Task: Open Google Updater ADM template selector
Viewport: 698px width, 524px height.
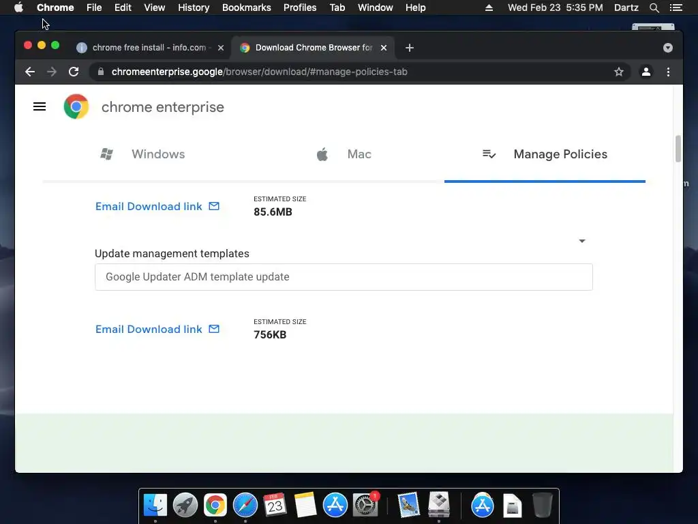Action: tap(344, 277)
